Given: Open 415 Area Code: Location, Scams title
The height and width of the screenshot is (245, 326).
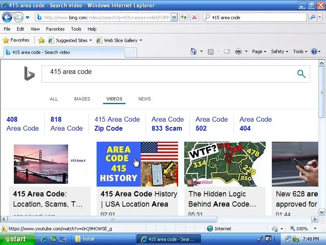Looking at the screenshot, I should (48, 199).
